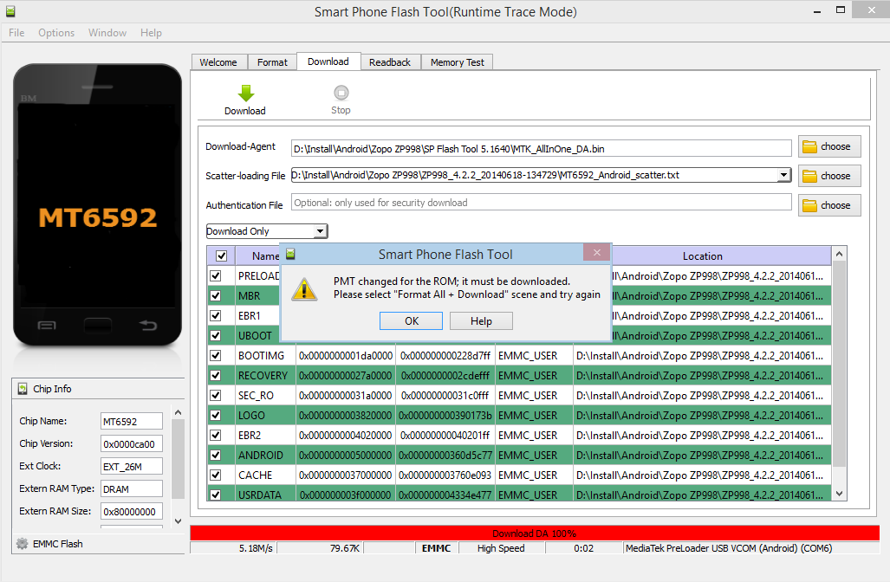The height and width of the screenshot is (582, 890).
Task: Toggle the select-all checkbox in table header
Action: point(221,255)
